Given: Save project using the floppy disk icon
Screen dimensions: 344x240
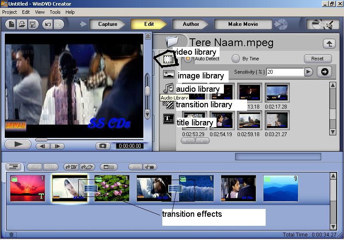Looking at the screenshot, I should [32, 24].
